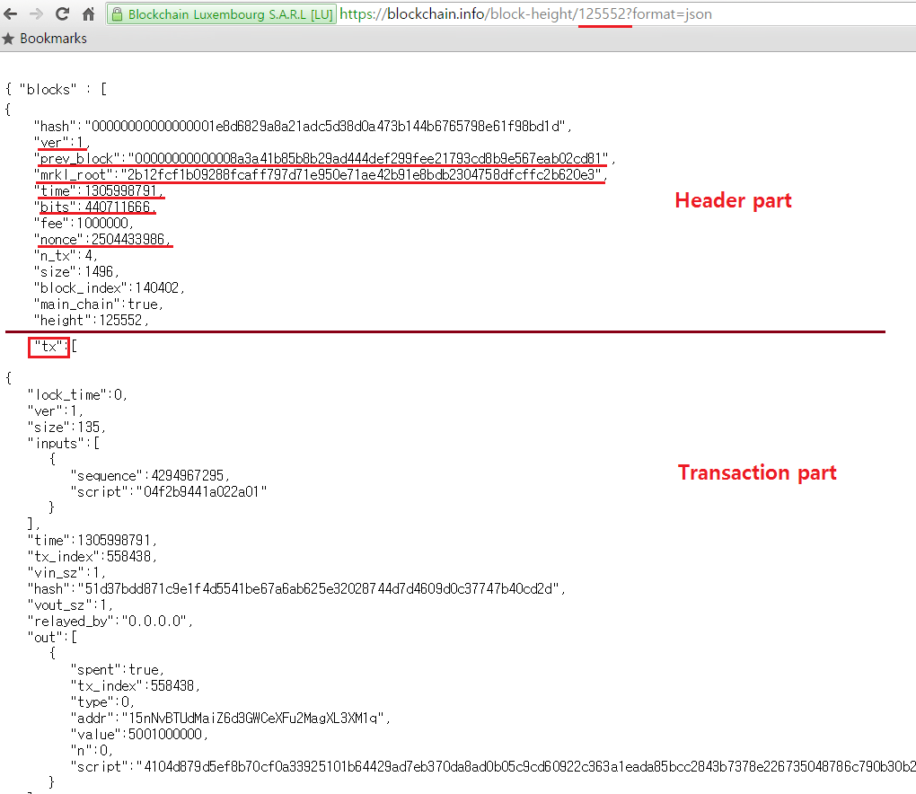
Task: Click the "hash" line of the block
Action: [x=303, y=127]
